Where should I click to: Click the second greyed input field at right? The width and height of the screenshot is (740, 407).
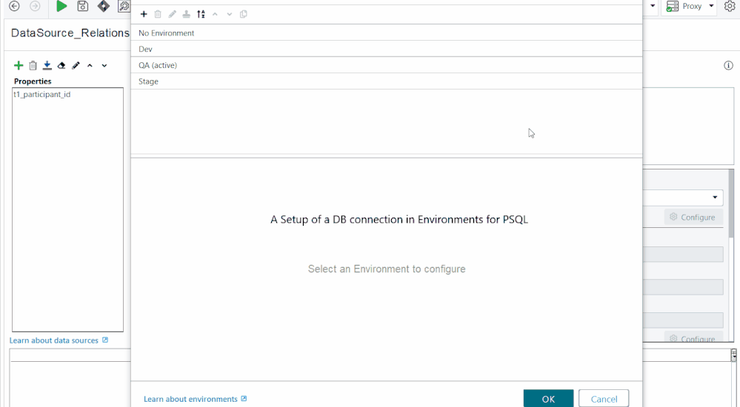click(x=683, y=286)
